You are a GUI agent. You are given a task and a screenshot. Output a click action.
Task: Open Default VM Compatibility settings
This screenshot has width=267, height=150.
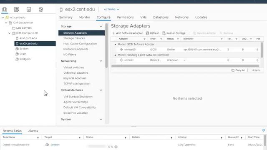(80, 107)
